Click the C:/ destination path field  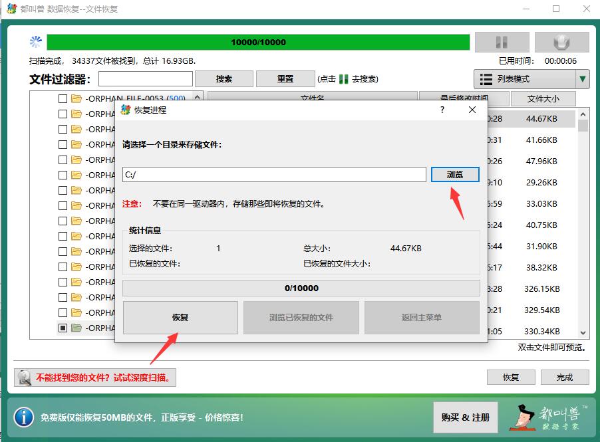274,174
